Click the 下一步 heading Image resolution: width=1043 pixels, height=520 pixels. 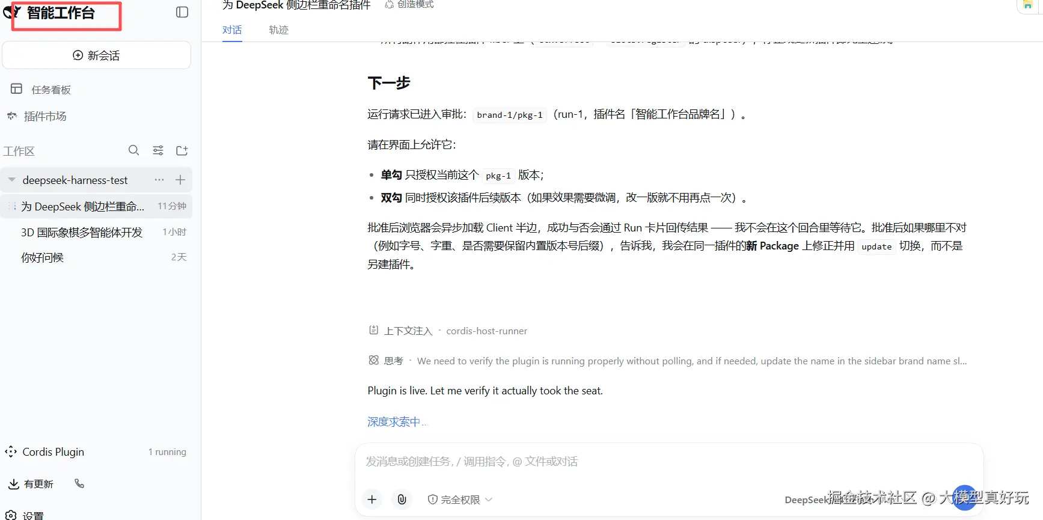pos(389,83)
